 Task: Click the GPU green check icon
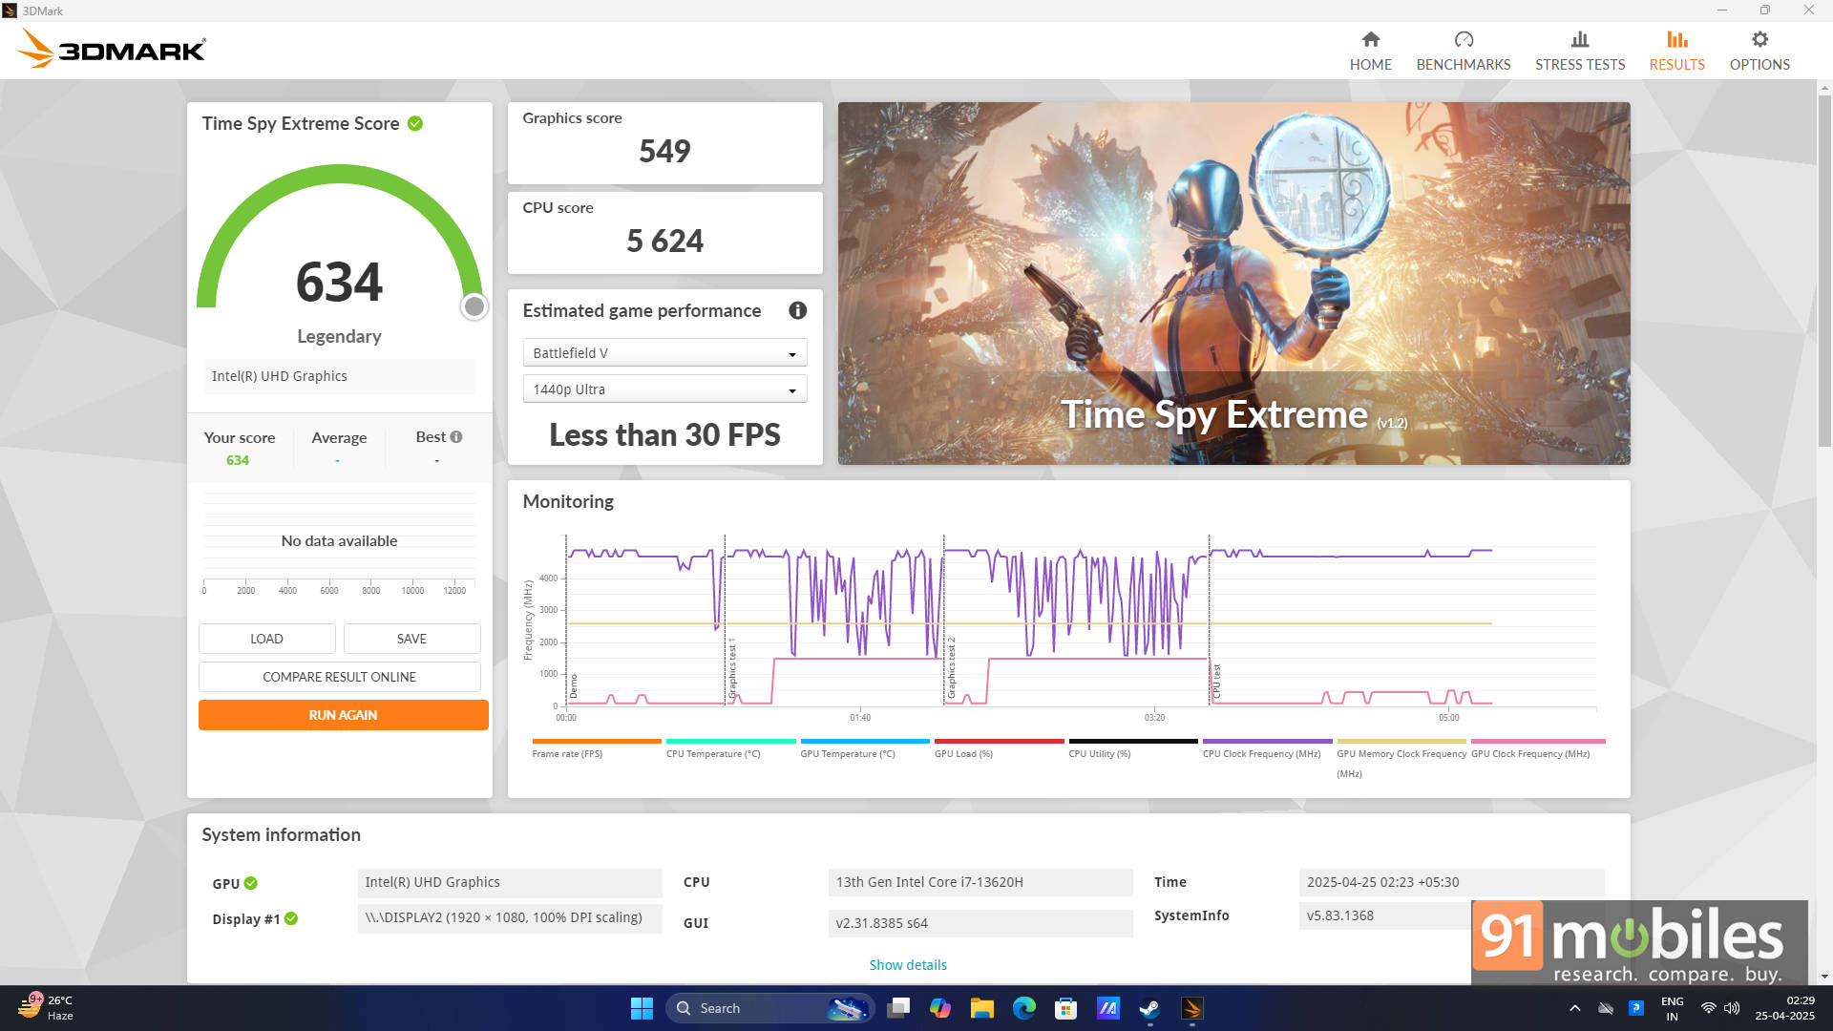click(250, 883)
